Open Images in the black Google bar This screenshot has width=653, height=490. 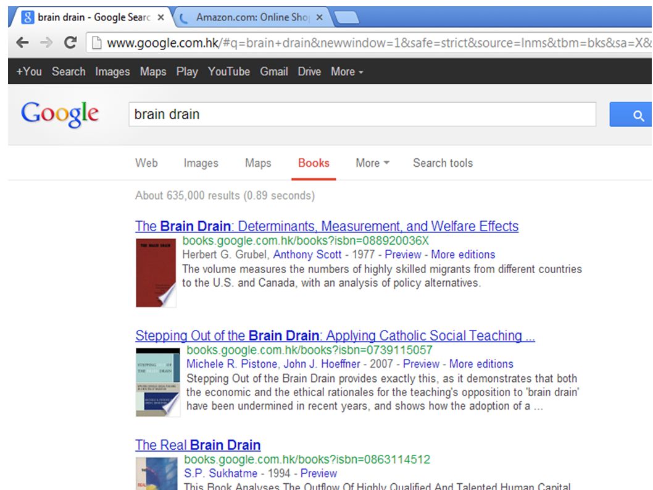tap(112, 72)
